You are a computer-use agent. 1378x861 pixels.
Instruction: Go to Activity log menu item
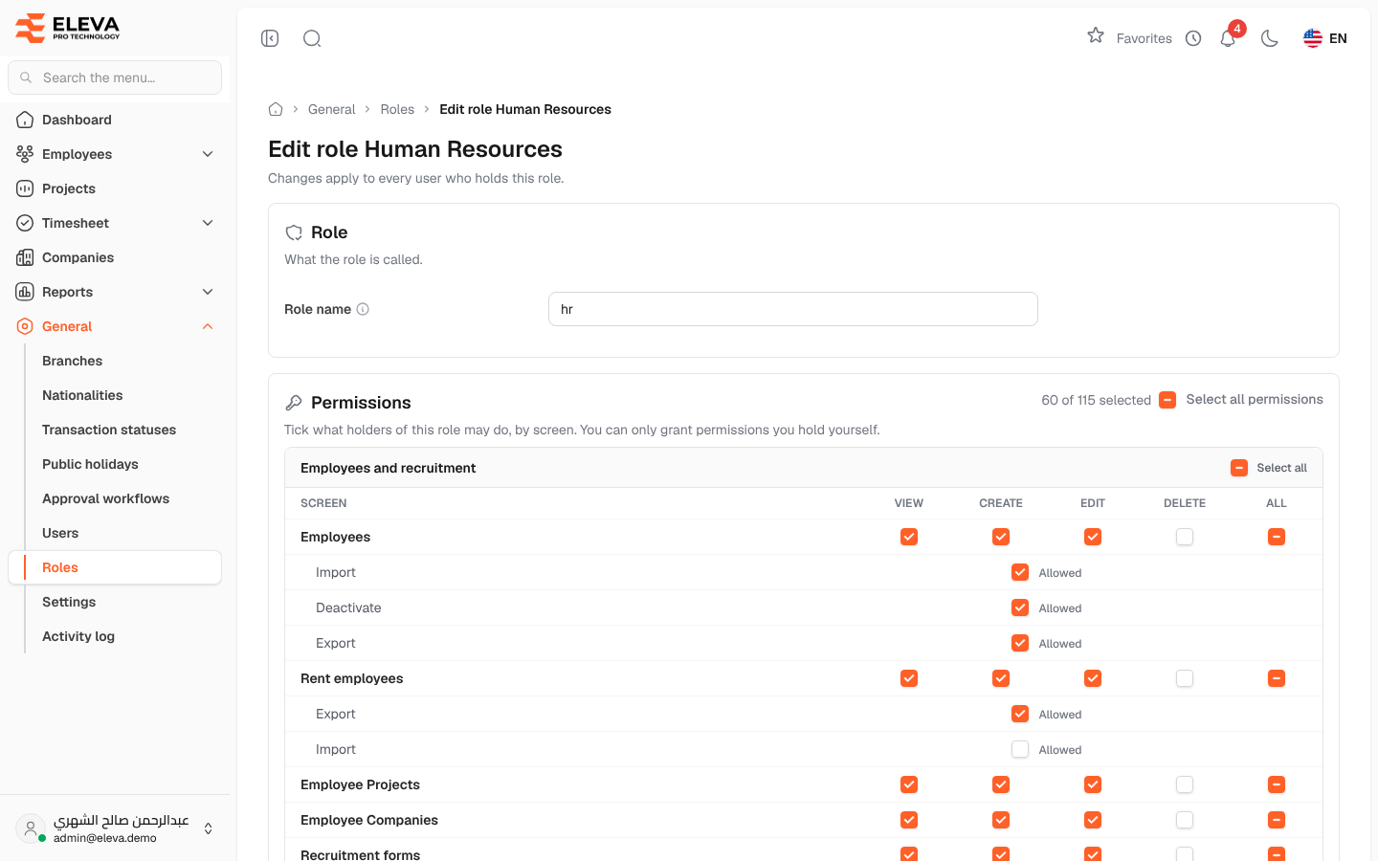78,636
